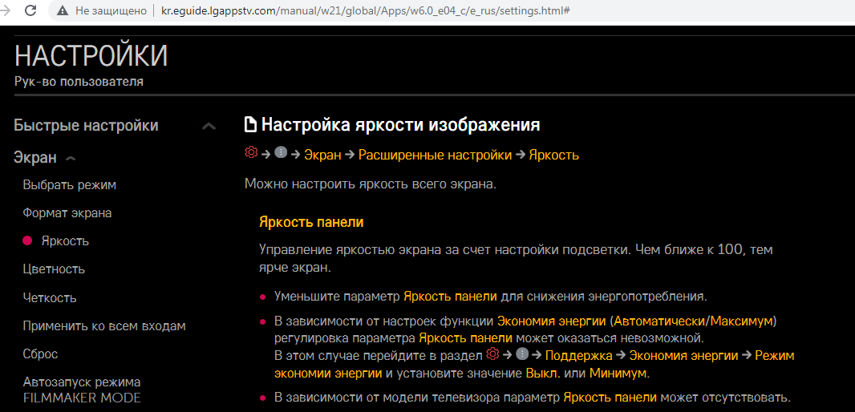The image size is (855, 412).
Task: Click the orange Яркость панели subheading
Action: click(311, 221)
